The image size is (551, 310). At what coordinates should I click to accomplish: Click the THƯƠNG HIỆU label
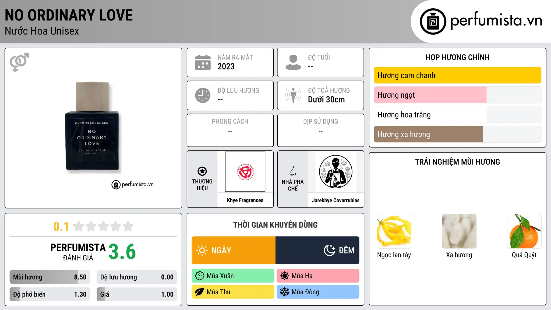(x=202, y=185)
